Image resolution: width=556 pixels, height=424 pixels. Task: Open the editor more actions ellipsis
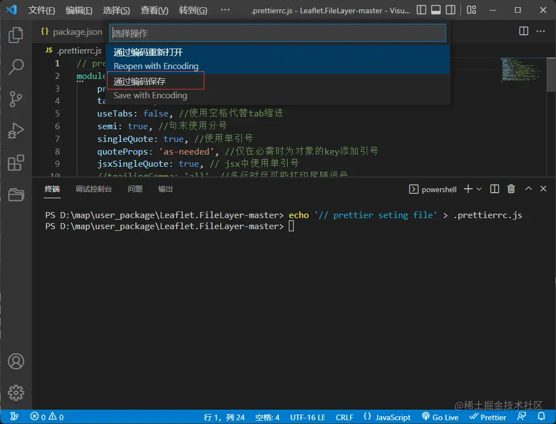click(x=541, y=31)
